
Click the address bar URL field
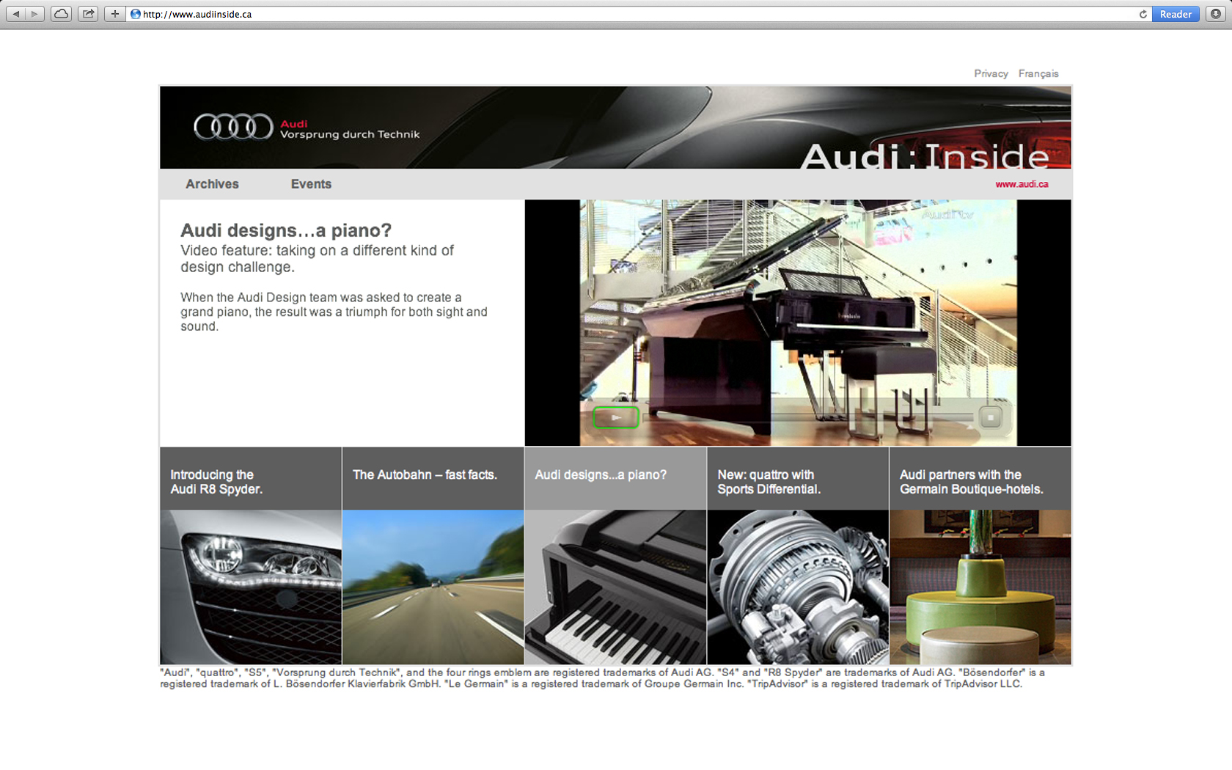631,14
